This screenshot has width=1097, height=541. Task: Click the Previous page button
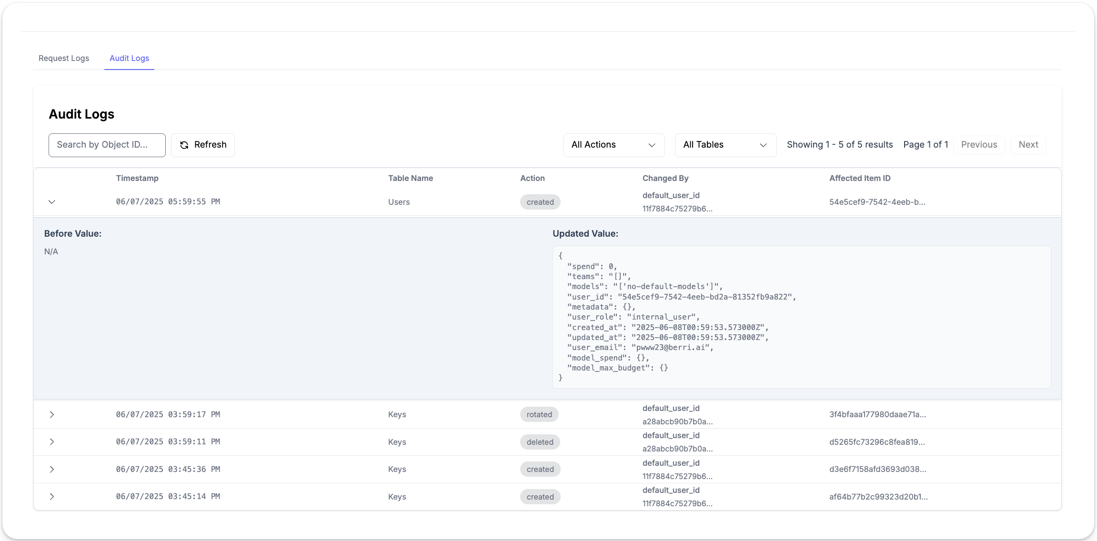click(979, 145)
